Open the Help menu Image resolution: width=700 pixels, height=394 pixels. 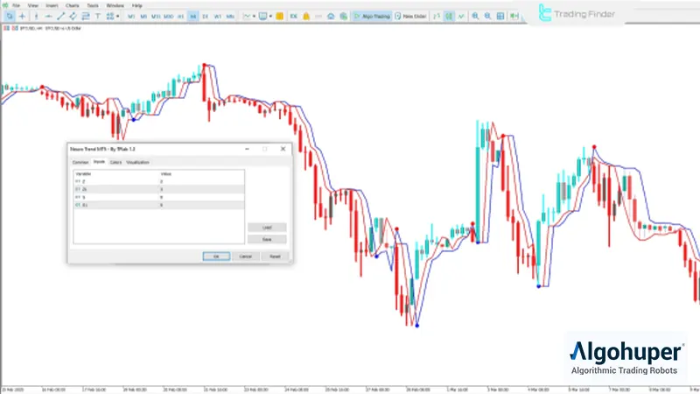[137, 6]
